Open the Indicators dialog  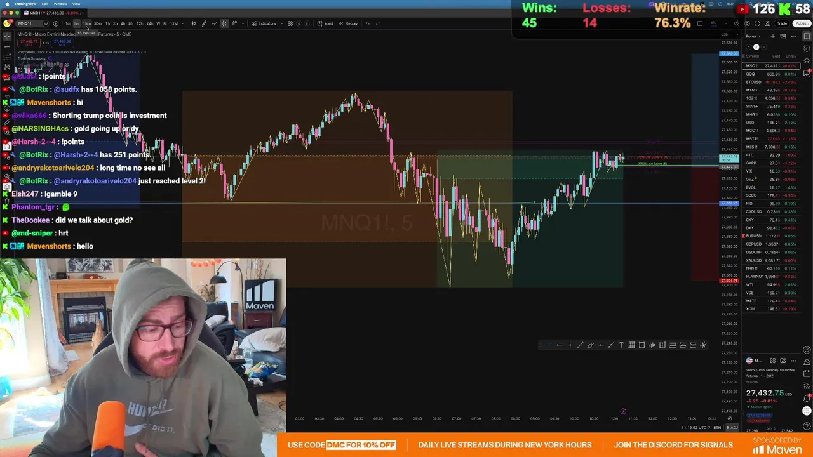[x=264, y=23]
